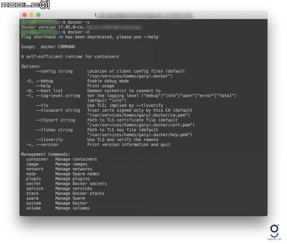Click 'Enable debug mode' description
Viewport: 287px width, 244px height.
pyautogui.click(x=108, y=81)
